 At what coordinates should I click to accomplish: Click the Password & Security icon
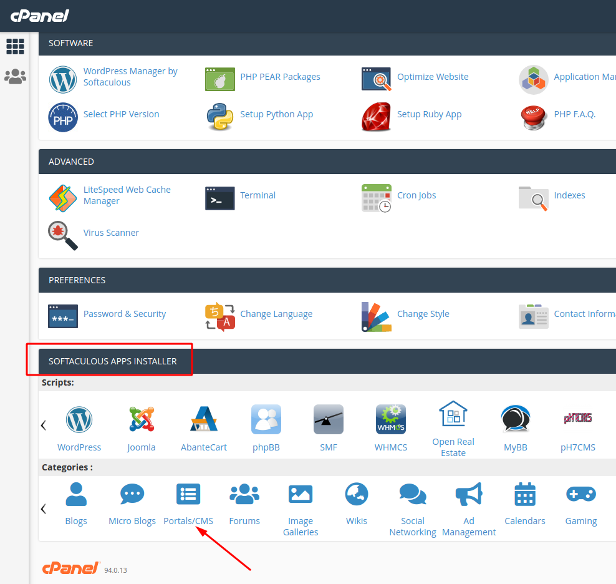pos(63,316)
